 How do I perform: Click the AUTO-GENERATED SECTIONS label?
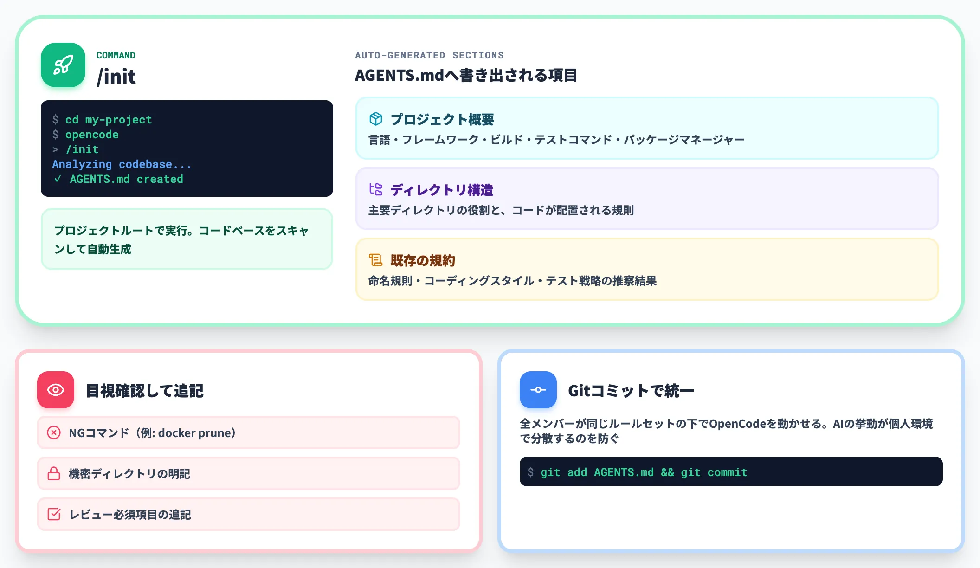pos(429,55)
